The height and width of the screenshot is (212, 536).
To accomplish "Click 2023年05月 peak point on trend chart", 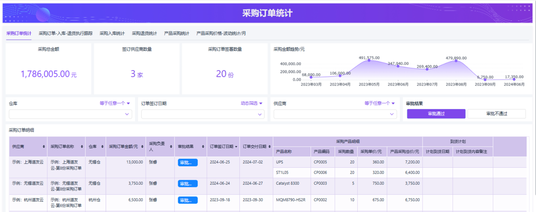I will (369, 60).
